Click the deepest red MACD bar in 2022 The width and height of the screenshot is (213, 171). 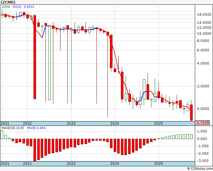click(35, 150)
